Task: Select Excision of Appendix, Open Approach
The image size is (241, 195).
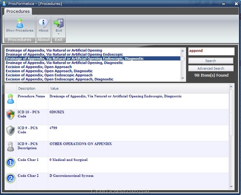Action: point(39,67)
